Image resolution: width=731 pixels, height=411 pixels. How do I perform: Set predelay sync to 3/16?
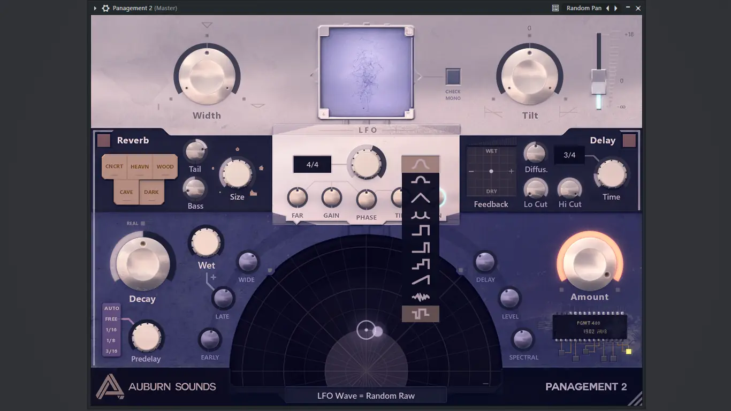pos(111,351)
